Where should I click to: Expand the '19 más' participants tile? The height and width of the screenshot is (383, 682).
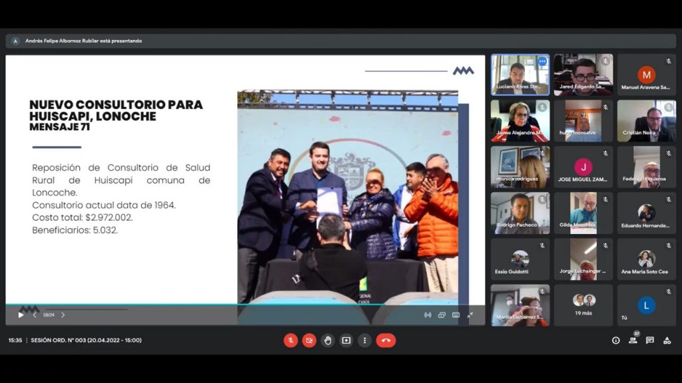(x=583, y=305)
